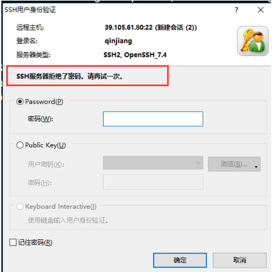Screen dimensions: 272x272
Task: Select the Password(P) radio option
Action: (x=20, y=102)
